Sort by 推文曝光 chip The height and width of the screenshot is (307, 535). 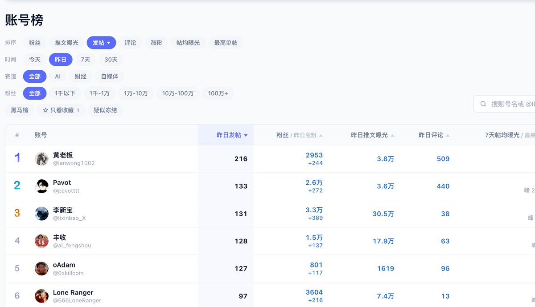pos(66,43)
